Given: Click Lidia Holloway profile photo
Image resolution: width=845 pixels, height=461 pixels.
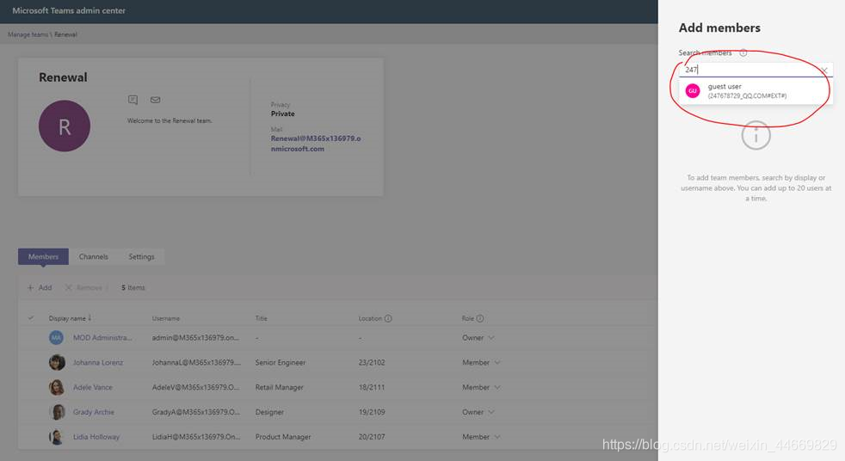Looking at the screenshot, I should 57,437.
